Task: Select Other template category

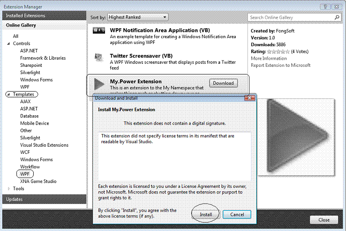Action: point(26,131)
